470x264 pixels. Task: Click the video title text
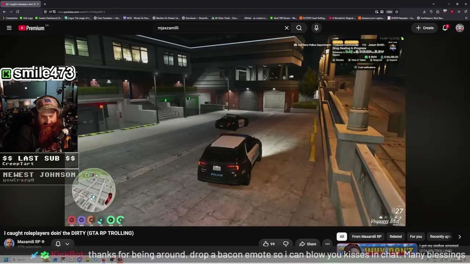69,233
